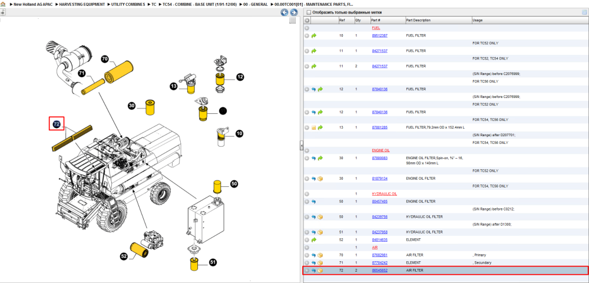Click the box icon for part 81879134
The height and width of the screenshot is (283, 589).
tap(320, 179)
